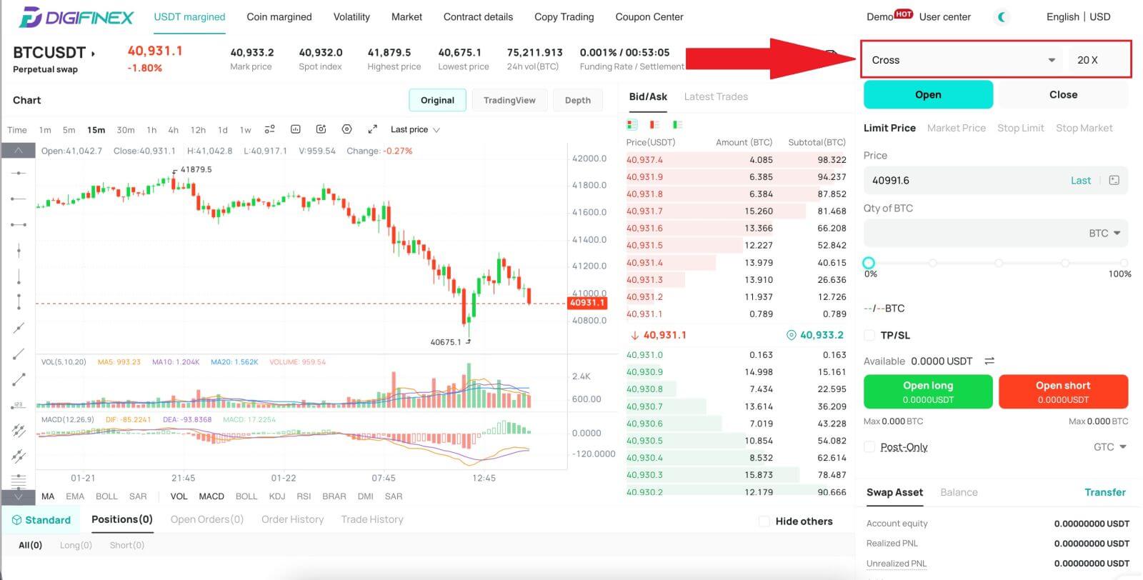Click transfer swap arrows beside Available
1143x580 pixels.
[989, 361]
